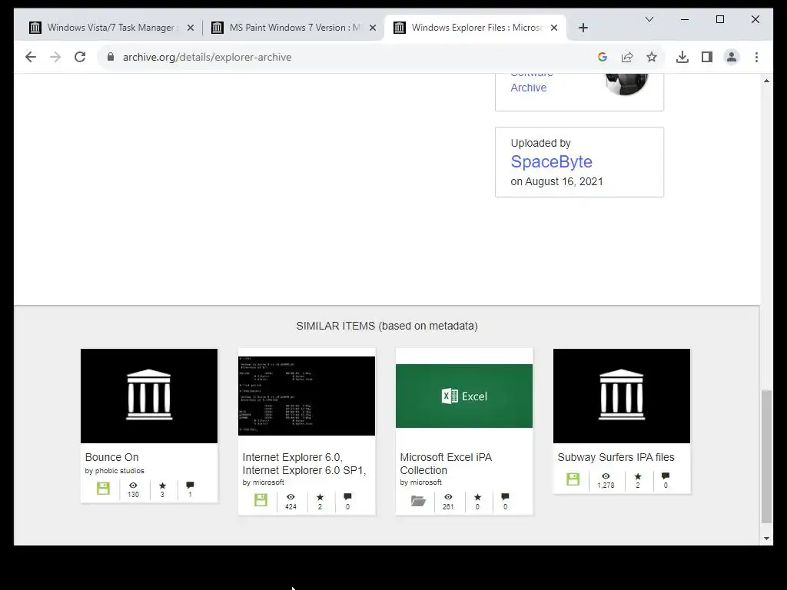787x590 pixels.
Task: Click the collection avatar thumbnail
Action: click(626, 83)
